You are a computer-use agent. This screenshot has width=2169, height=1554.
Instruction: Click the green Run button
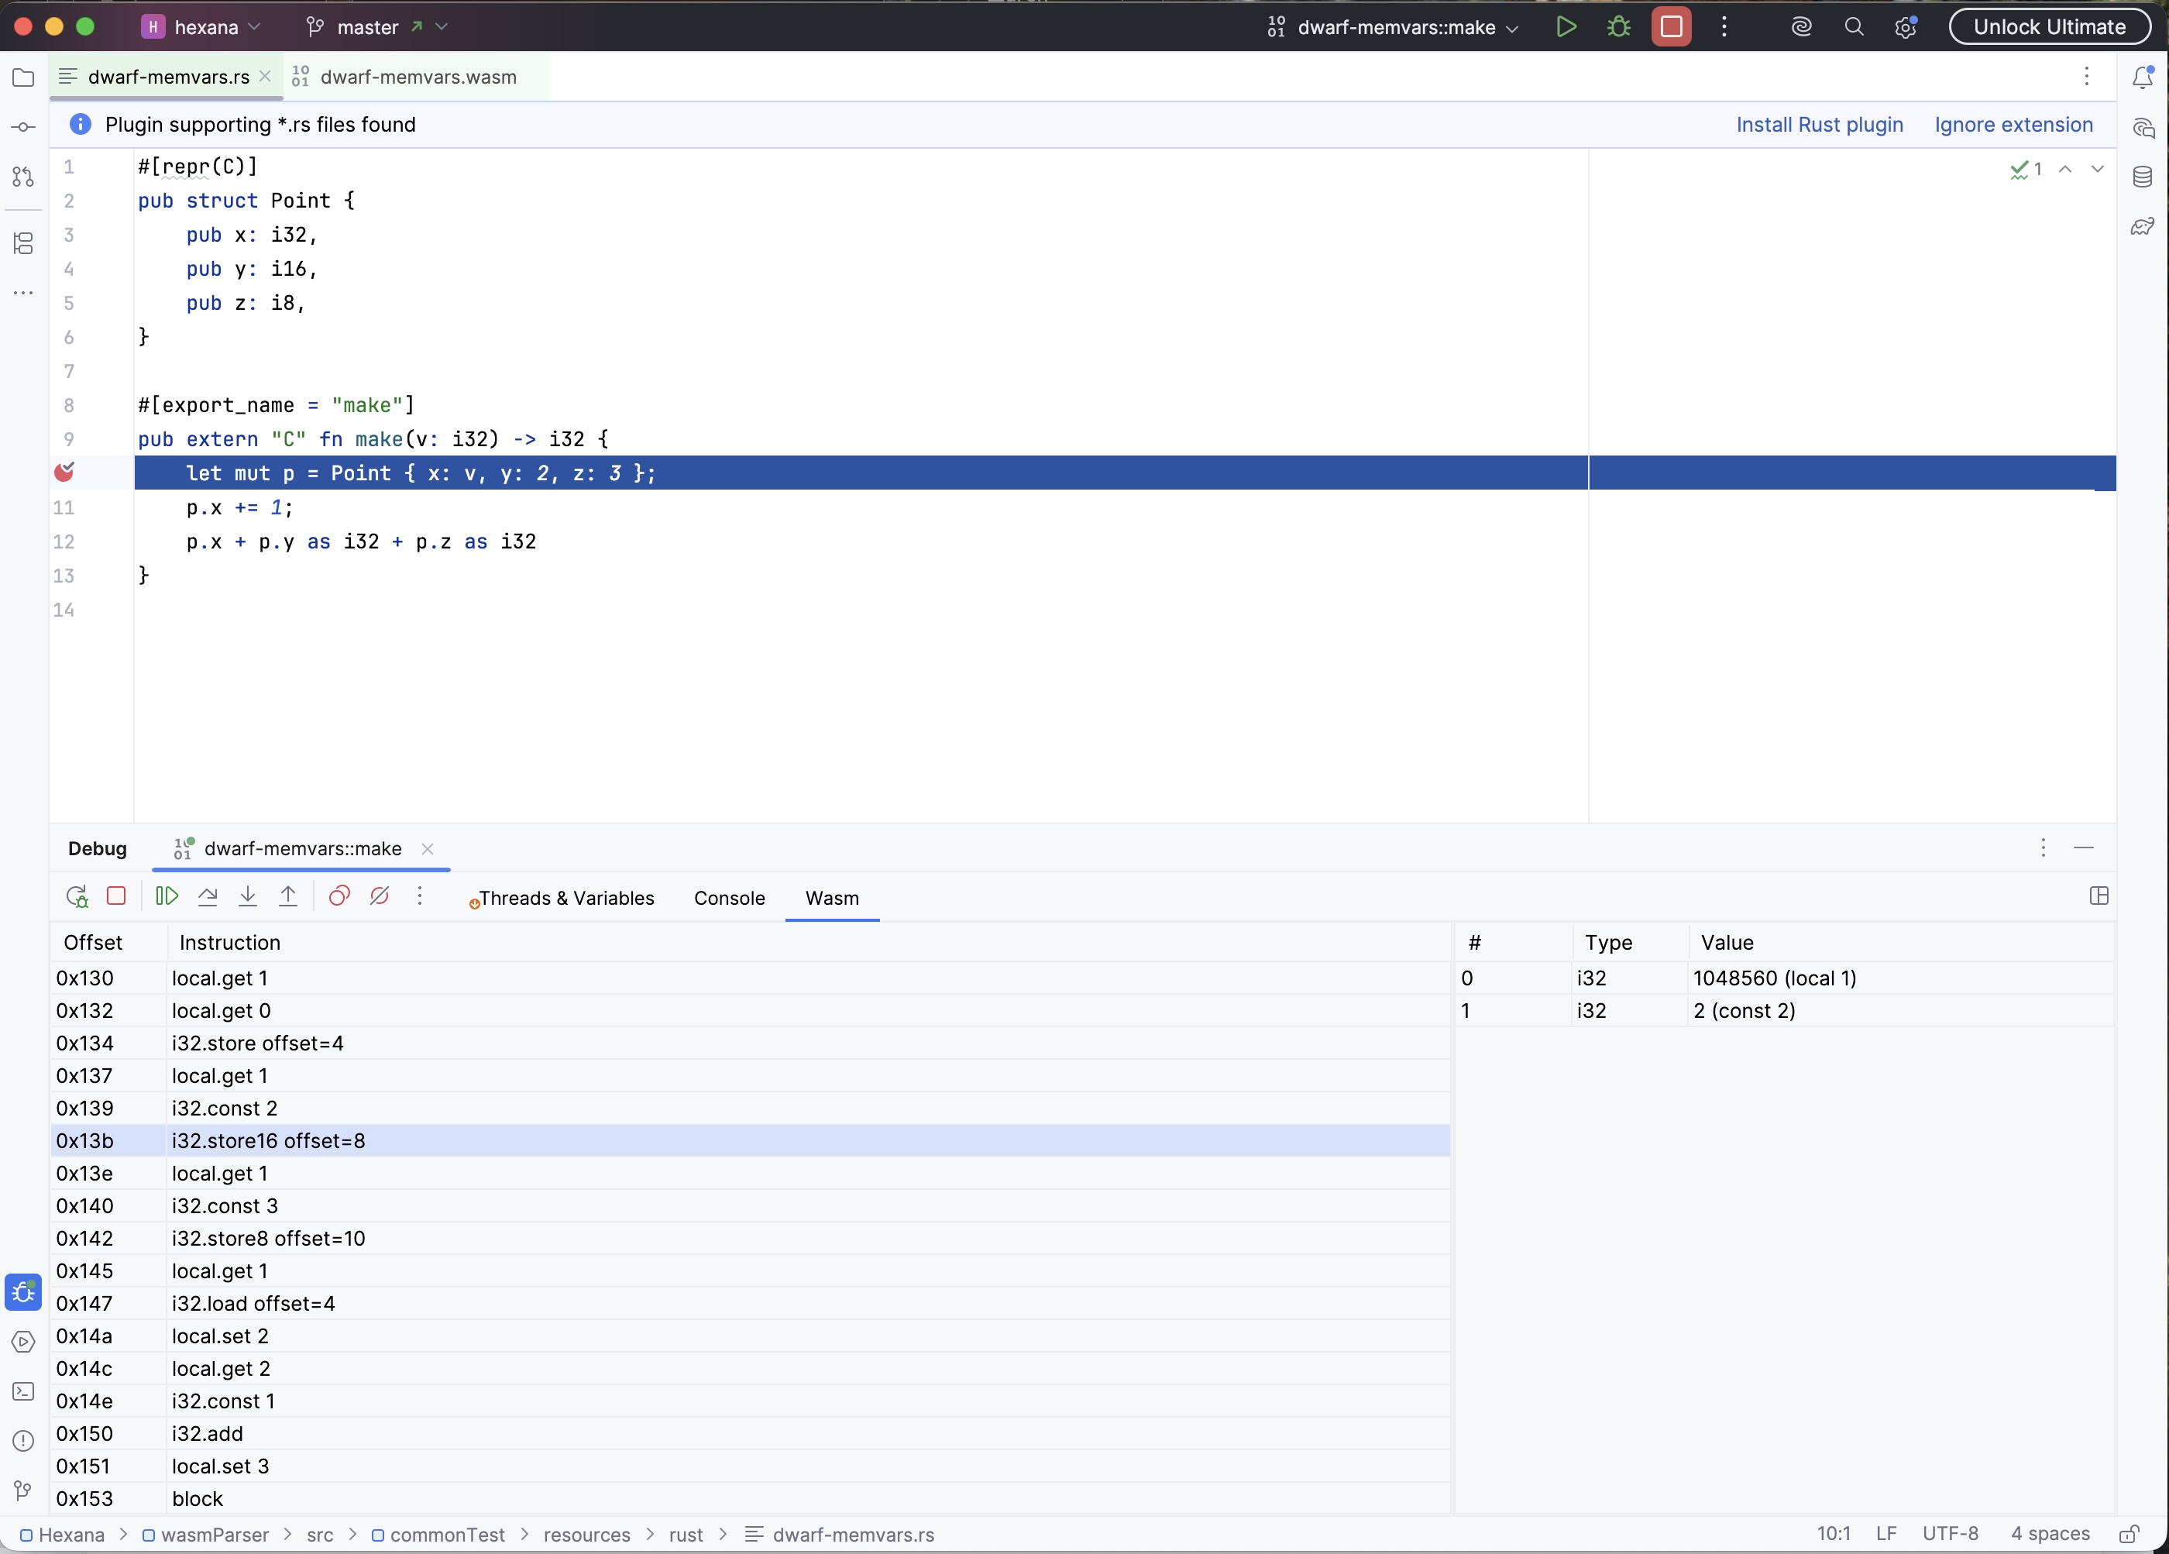(1566, 27)
